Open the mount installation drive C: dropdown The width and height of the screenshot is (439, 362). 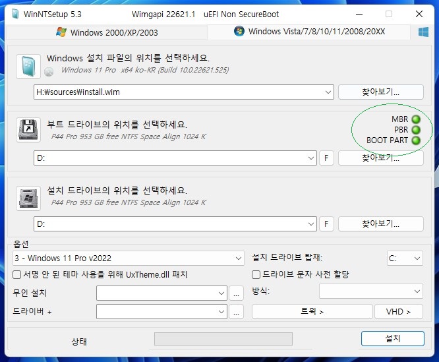click(405, 258)
